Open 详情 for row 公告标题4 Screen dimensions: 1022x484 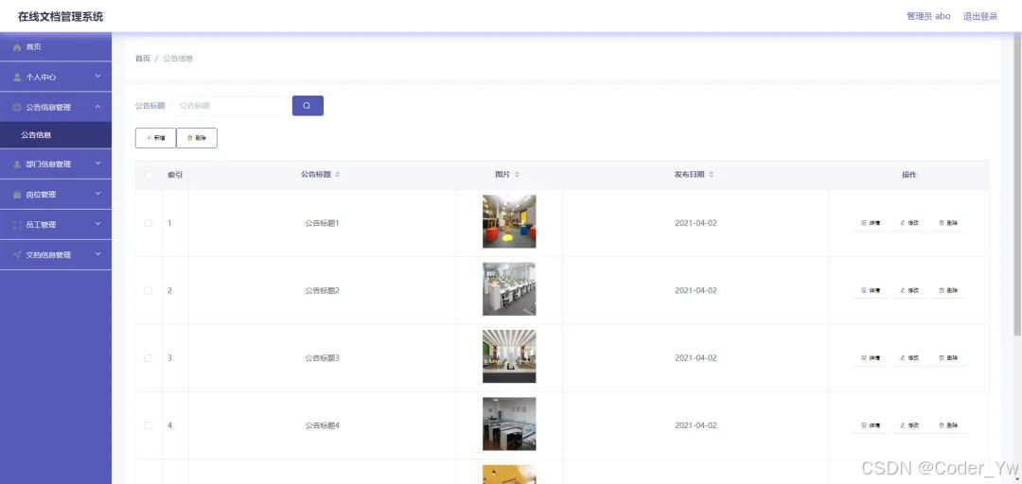[871, 425]
